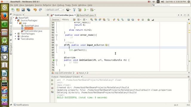The image size is (191, 107).
Task: Open the Tools menu
Action: click(x=74, y=5)
